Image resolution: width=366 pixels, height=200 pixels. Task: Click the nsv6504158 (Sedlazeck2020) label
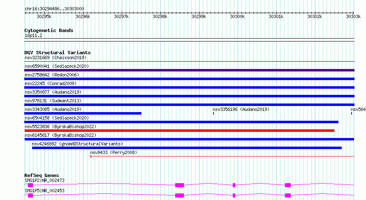click(57, 118)
